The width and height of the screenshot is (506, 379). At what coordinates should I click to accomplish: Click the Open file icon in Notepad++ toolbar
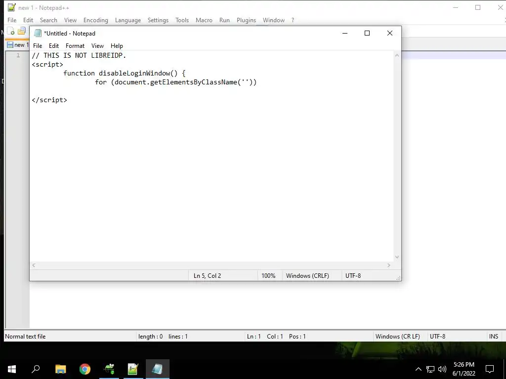tap(22, 31)
